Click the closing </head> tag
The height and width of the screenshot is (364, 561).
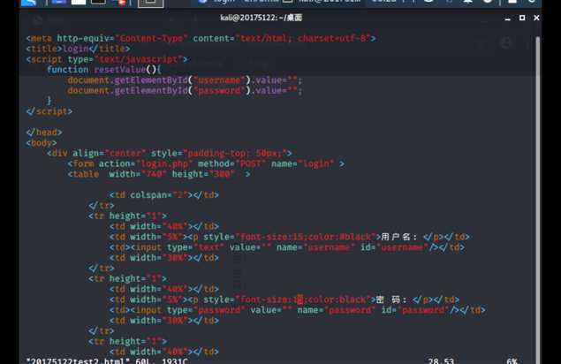pyautogui.click(x=44, y=133)
